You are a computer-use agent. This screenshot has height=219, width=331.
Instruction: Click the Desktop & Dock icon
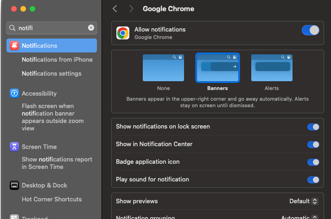[x=14, y=185]
